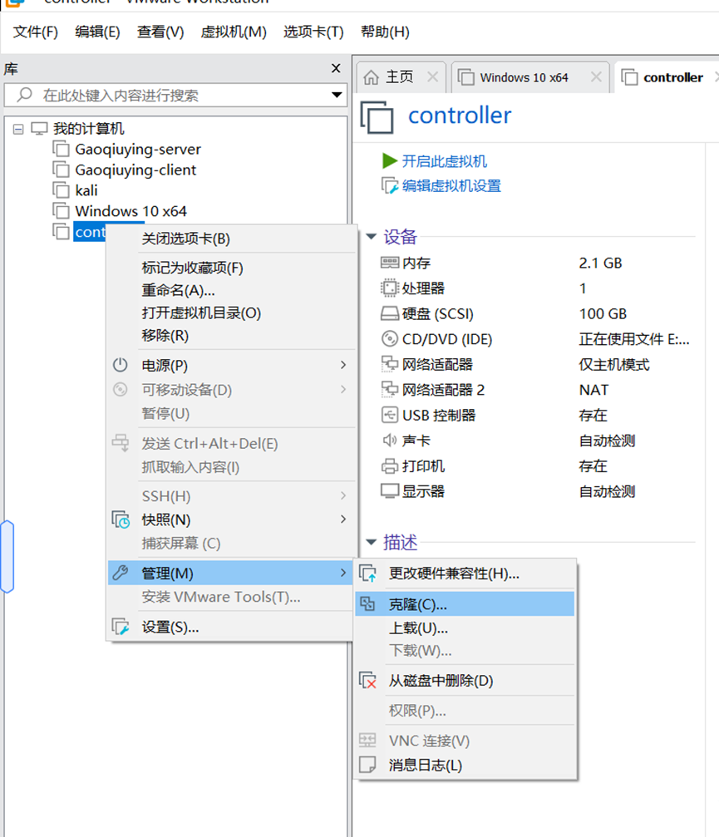
Task: Click the 2.1 GB memory value
Action: tap(600, 263)
